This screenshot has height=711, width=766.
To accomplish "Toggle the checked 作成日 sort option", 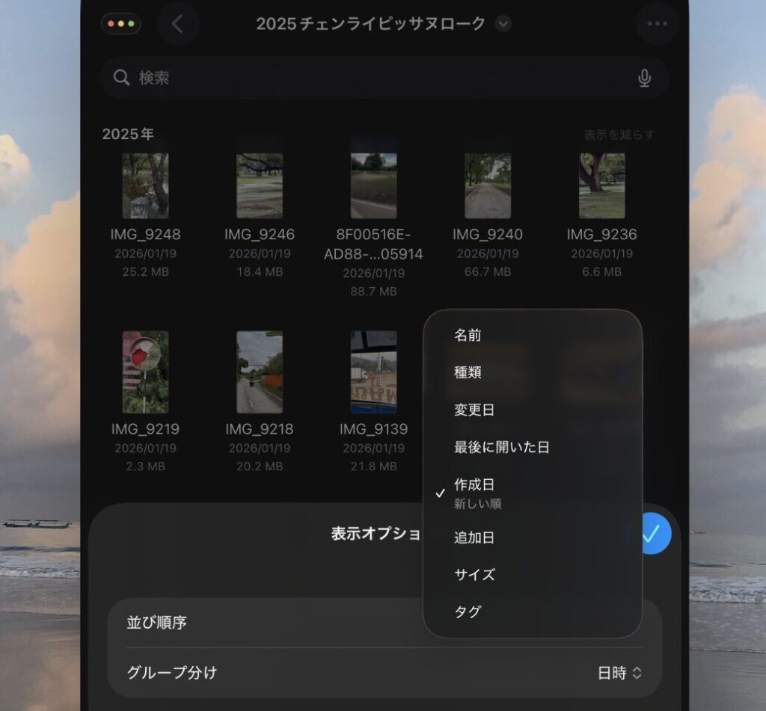I will 474,492.
